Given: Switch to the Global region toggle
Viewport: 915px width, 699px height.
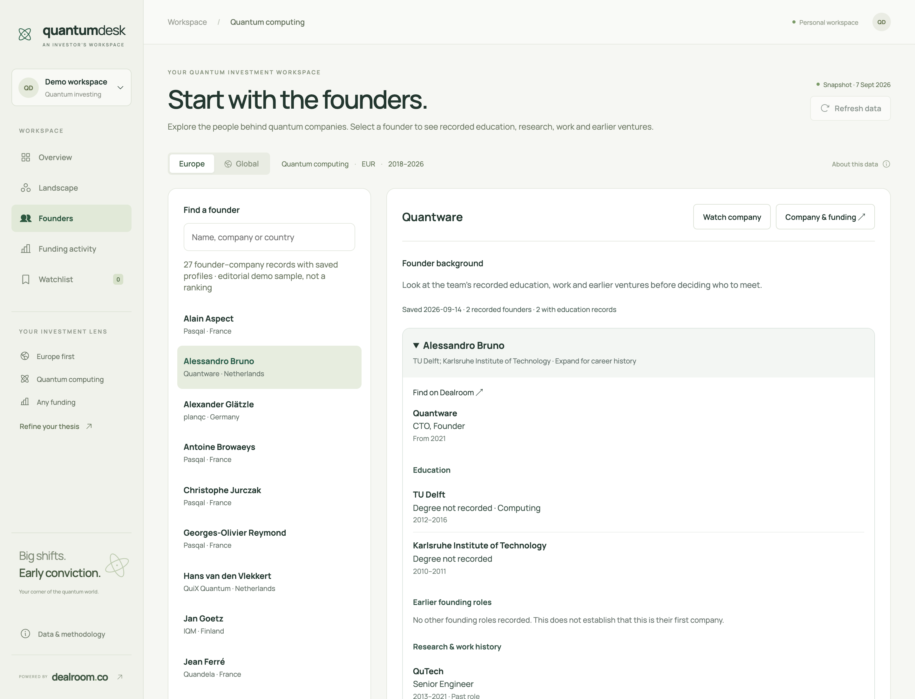Looking at the screenshot, I should [x=242, y=164].
